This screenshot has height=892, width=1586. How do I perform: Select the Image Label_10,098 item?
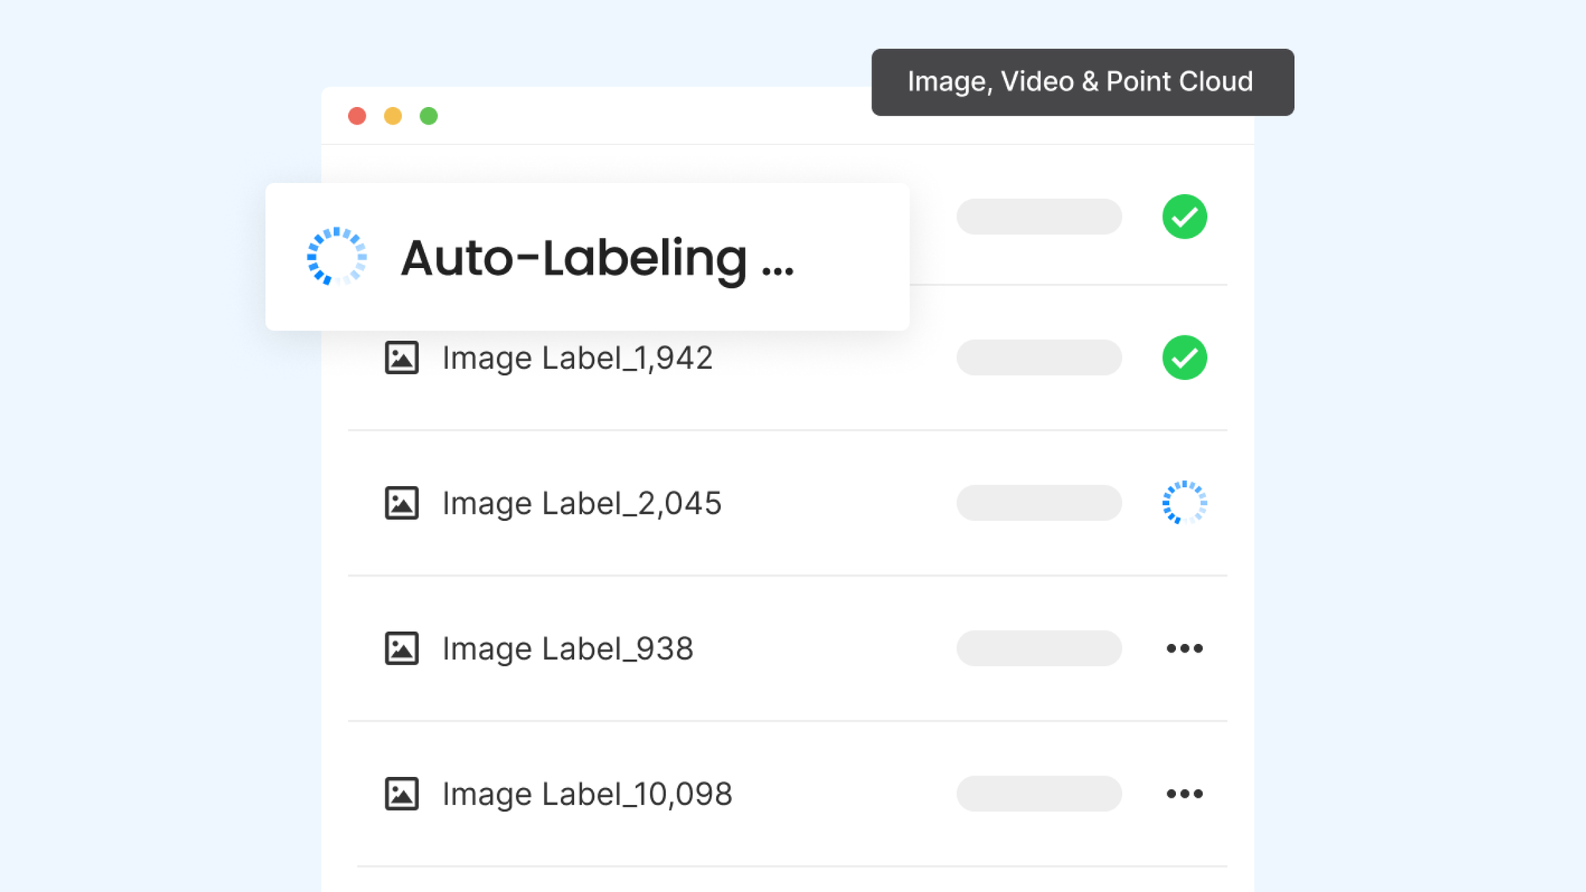(x=587, y=794)
